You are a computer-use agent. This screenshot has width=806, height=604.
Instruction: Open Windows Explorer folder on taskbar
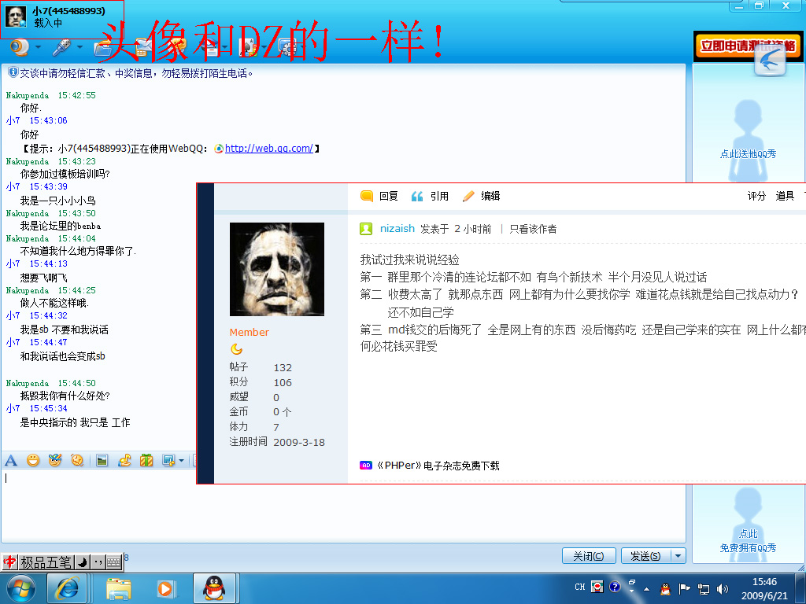tap(118, 589)
